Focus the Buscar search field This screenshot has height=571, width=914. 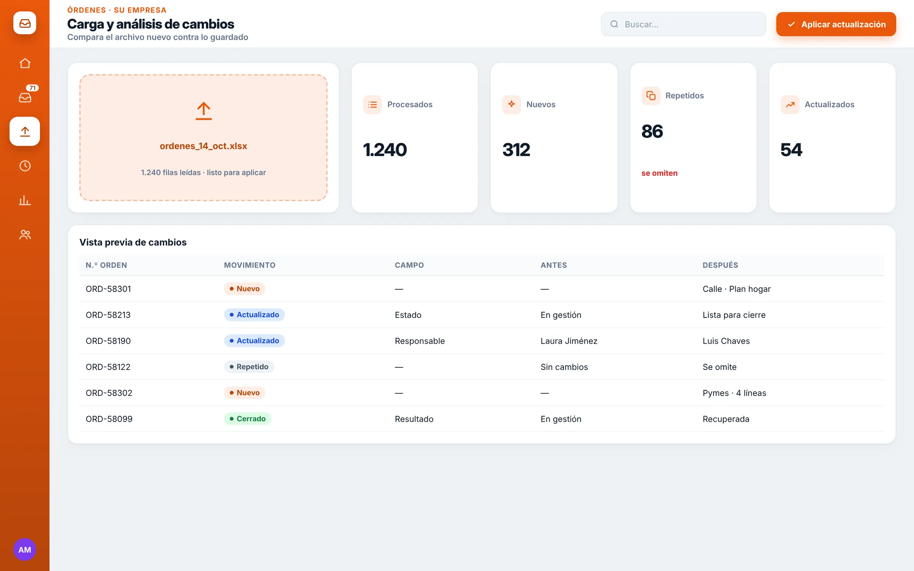[x=683, y=24]
